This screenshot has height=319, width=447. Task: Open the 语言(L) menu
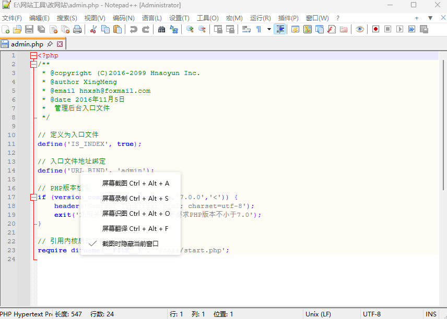tap(152, 18)
